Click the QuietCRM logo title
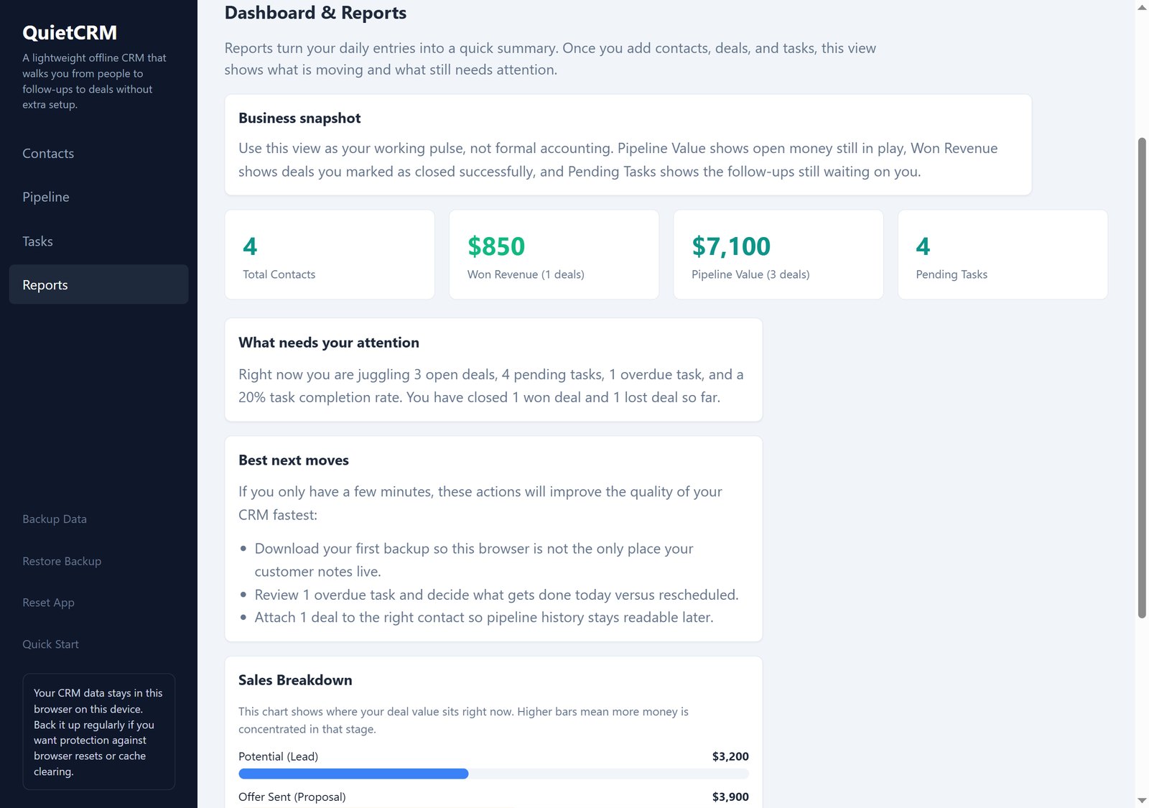Screen dimensions: 1149x808 (x=70, y=32)
